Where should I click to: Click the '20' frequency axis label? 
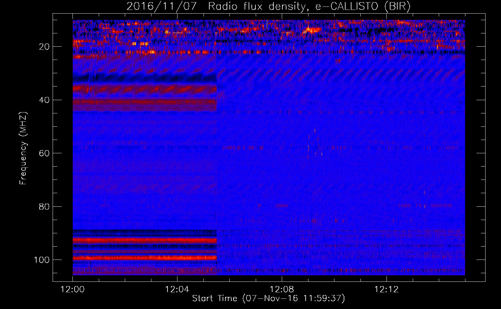tap(44, 47)
